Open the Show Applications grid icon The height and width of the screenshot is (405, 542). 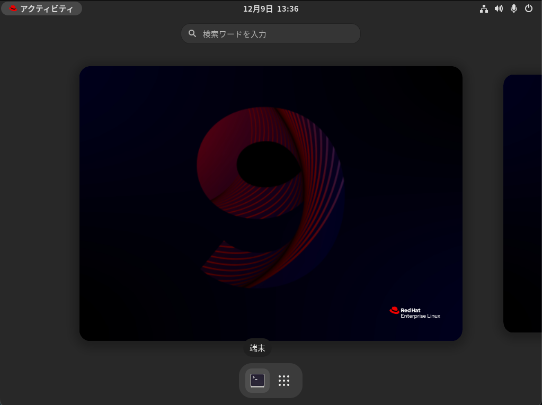coord(284,380)
